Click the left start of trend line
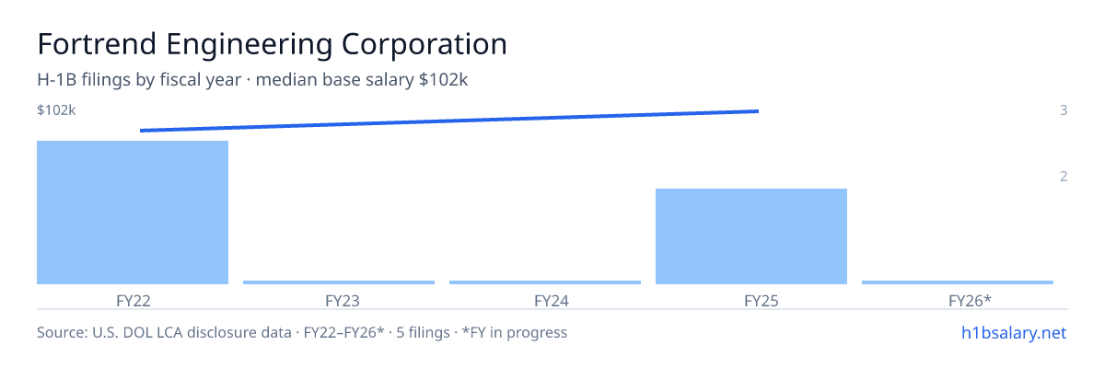This screenshot has width=1105, height=368. click(142, 131)
